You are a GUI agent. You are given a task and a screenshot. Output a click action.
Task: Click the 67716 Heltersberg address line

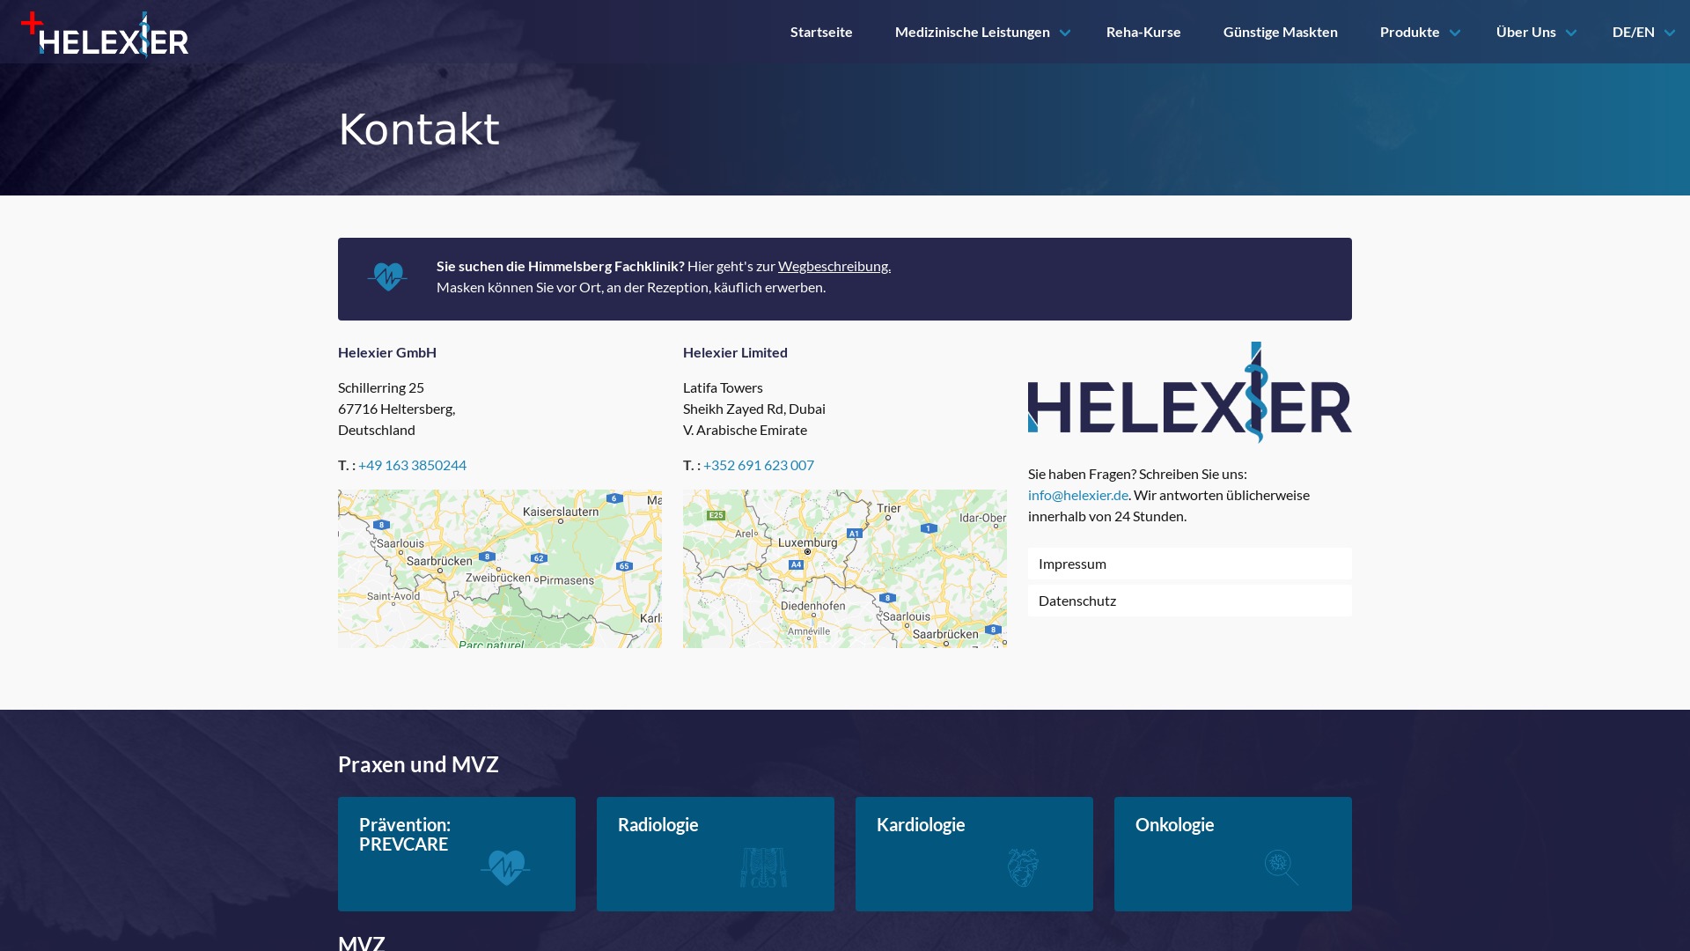pos(396,409)
